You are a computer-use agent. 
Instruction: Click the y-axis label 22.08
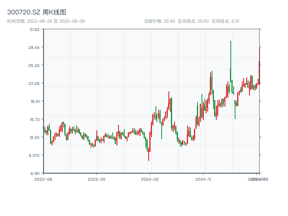[34, 84]
